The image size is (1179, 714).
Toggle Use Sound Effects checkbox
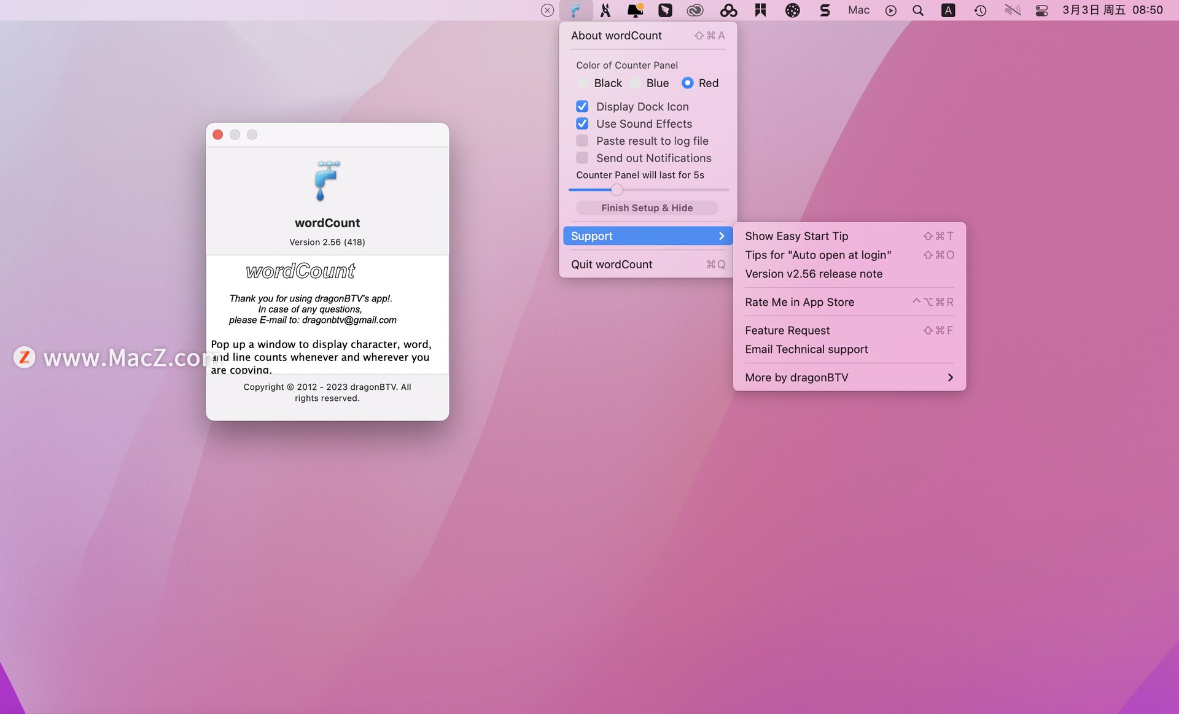click(x=582, y=124)
